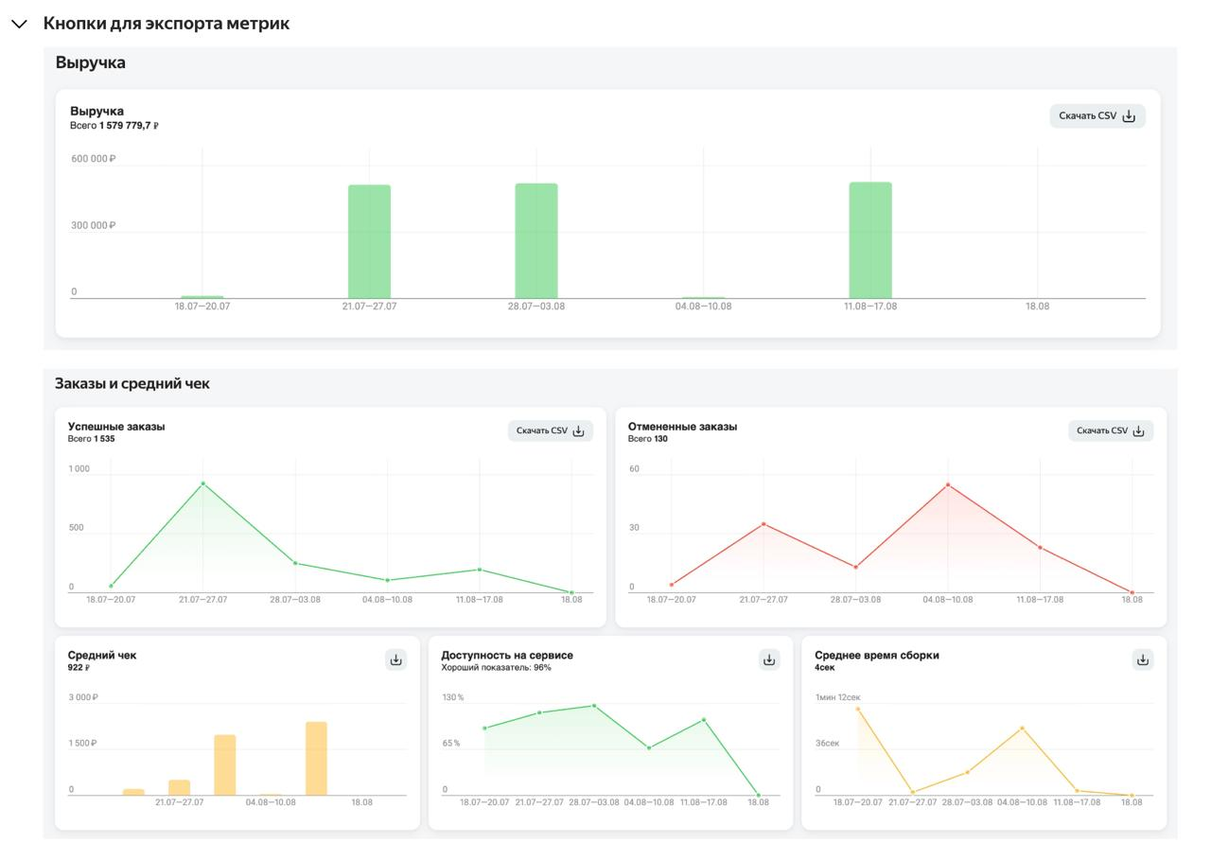Export Отмененные заказы data via "Скачать CSV"
The width and height of the screenshot is (1211, 843).
(1111, 431)
